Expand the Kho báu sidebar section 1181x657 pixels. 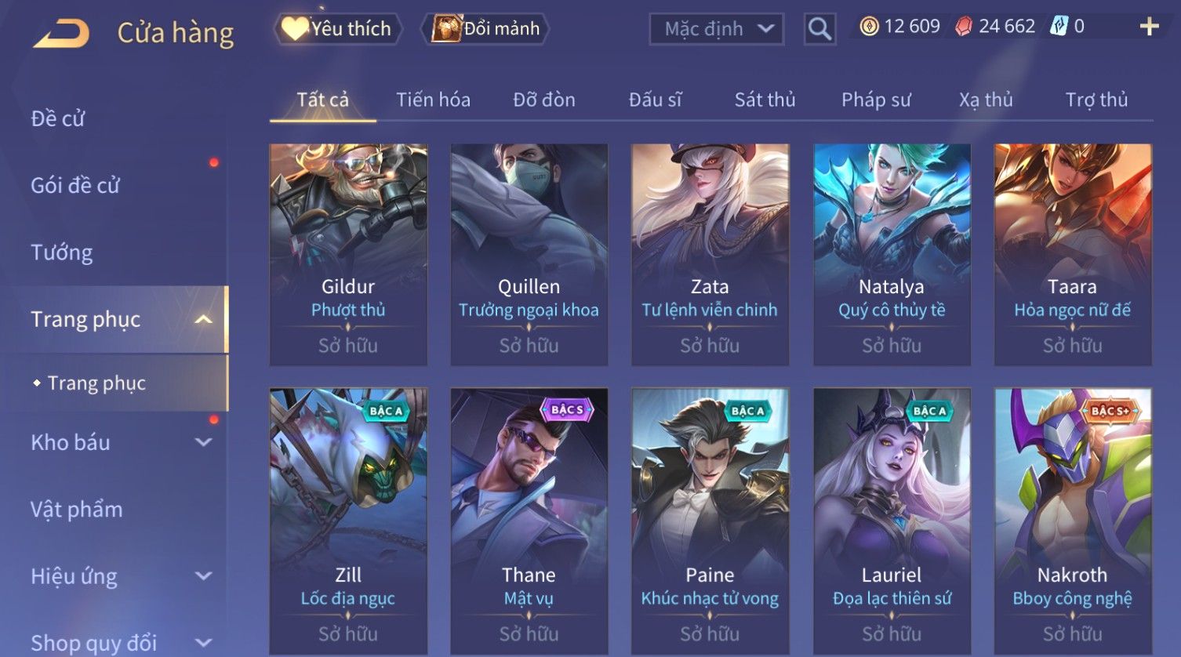point(203,443)
